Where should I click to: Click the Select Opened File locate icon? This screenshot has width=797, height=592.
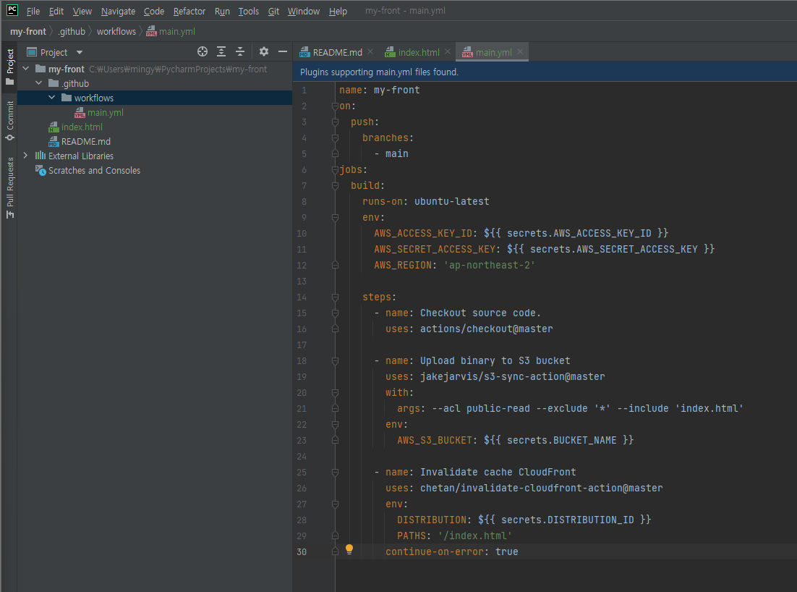[x=203, y=51]
